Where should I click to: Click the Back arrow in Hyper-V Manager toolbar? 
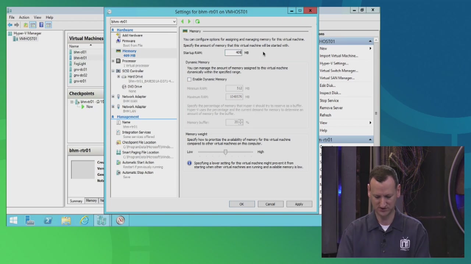pyautogui.click(x=10, y=25)
